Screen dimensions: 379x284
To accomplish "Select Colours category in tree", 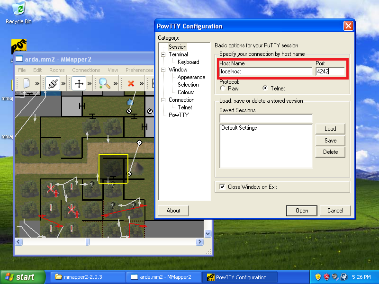I will (x=186, y=92).
